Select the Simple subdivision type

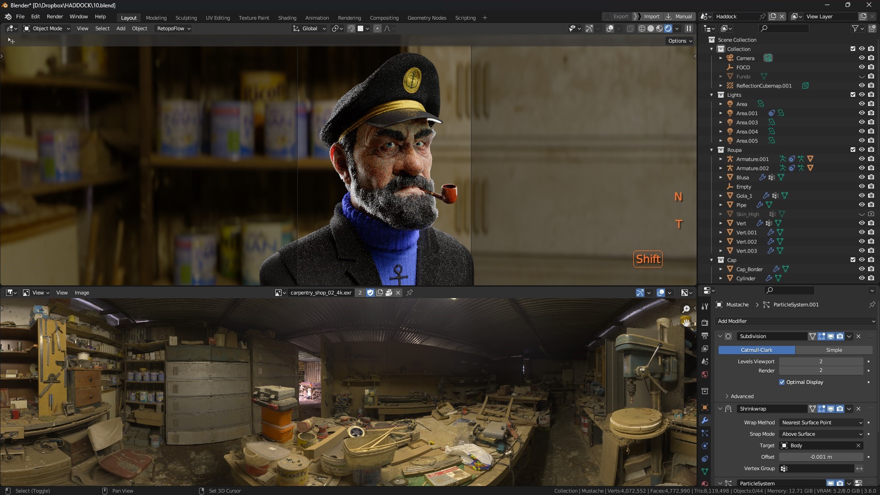click(834, 350)
